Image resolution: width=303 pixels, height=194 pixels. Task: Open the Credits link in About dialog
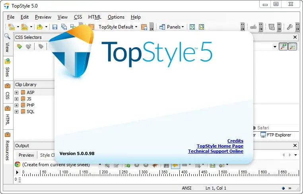235,141
